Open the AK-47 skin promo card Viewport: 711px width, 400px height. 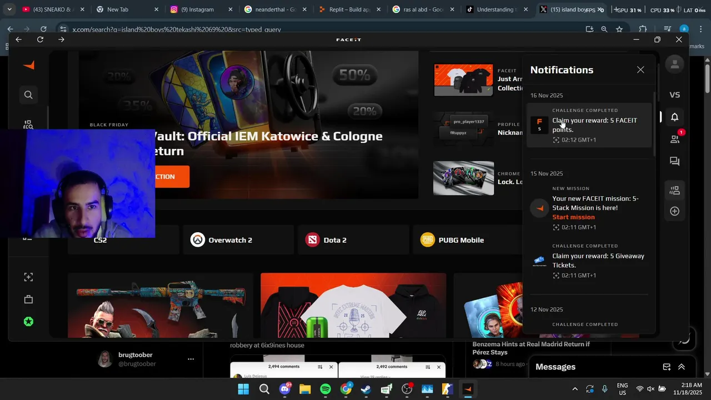160,305
